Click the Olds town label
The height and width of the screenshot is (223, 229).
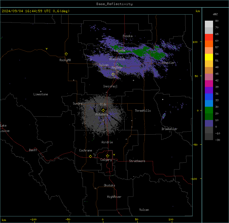103,104
